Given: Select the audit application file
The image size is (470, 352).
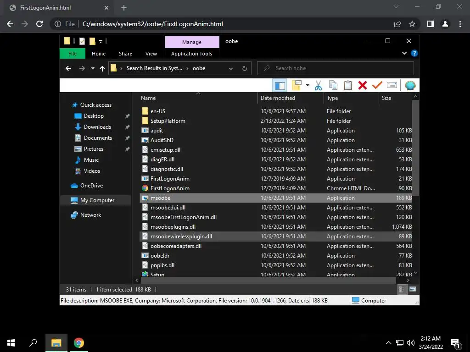Looking at the screenshot, I should [x=276, y=131].
